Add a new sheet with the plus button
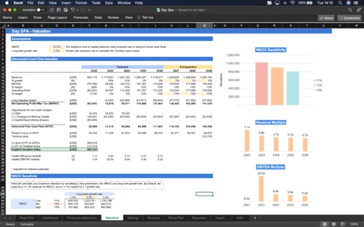The image size is (364, 227). coord(255,218)
